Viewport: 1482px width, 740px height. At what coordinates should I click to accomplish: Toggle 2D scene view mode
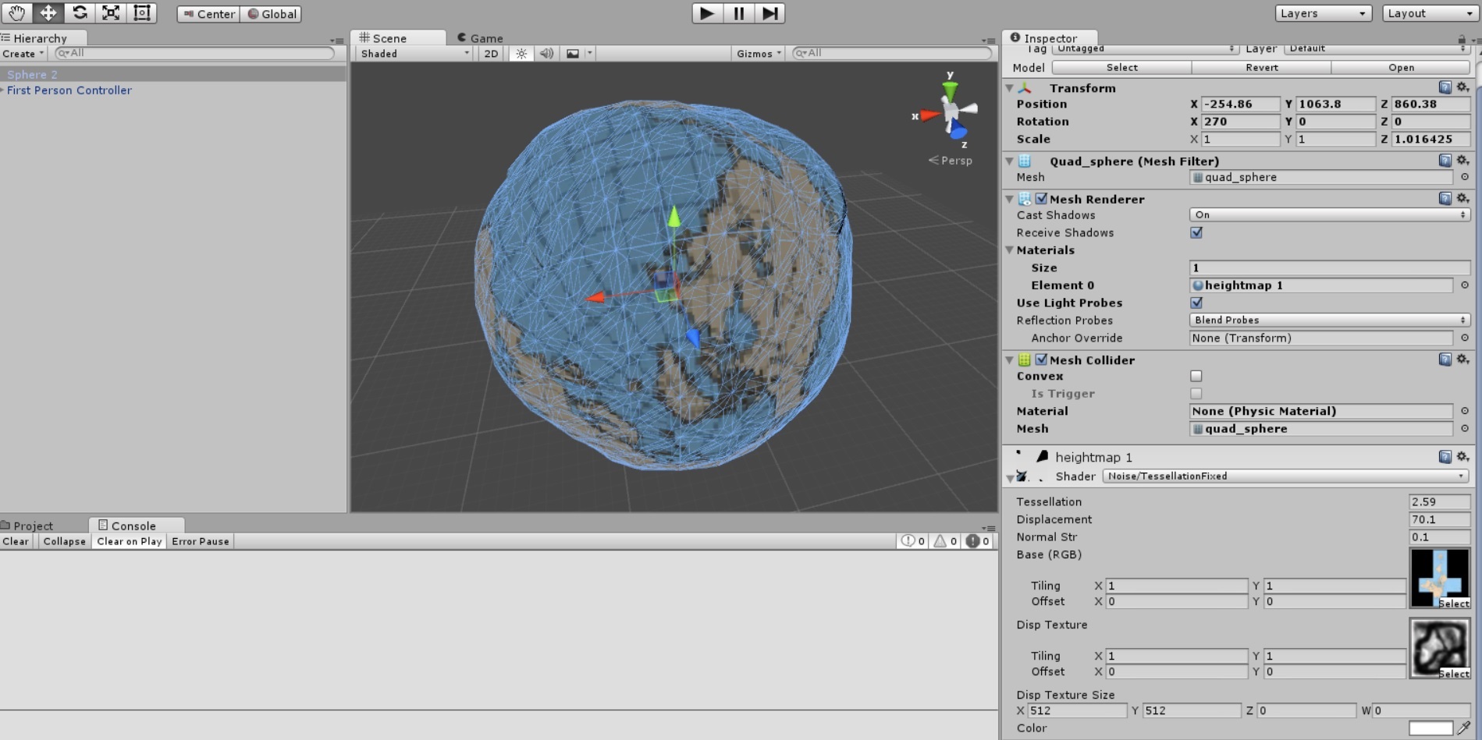coord(491,53)
